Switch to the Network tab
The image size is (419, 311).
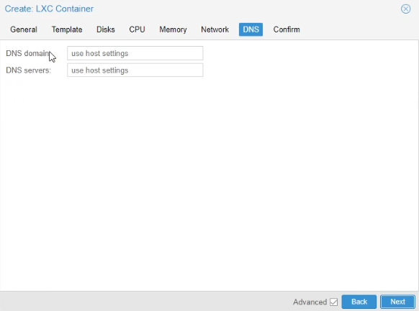215,29
